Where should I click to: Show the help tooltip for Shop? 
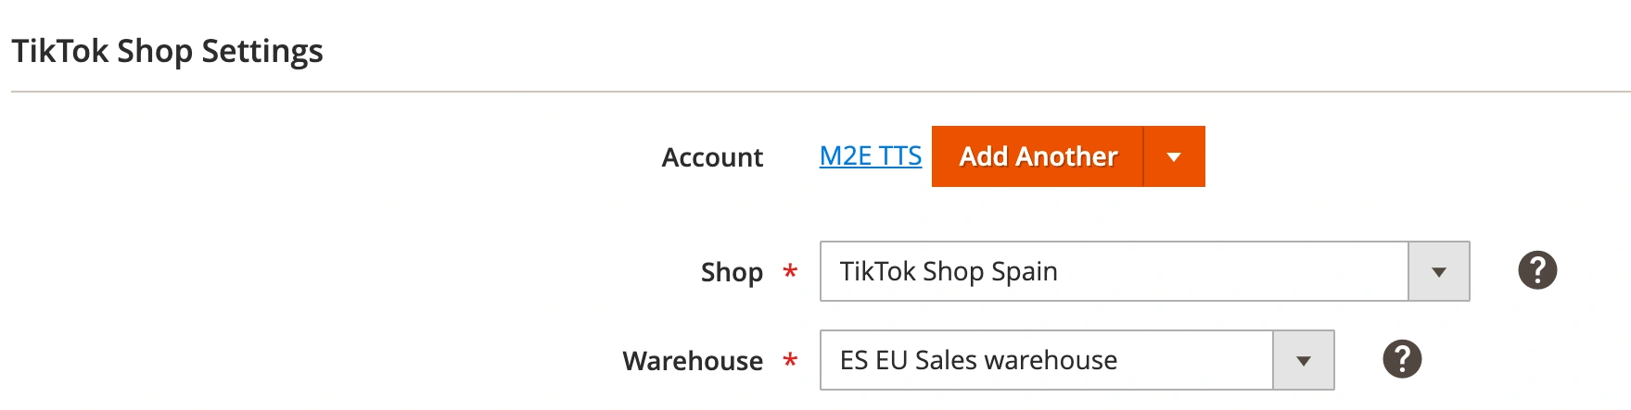tap(1537, 270)
